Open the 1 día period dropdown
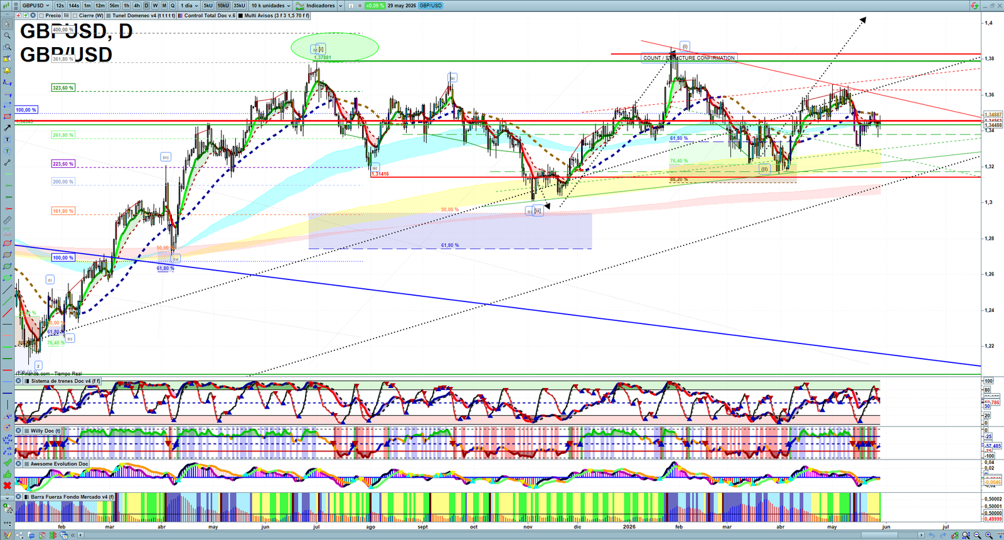Viewport: 1004px width, 540px height. tap(190, 6)
